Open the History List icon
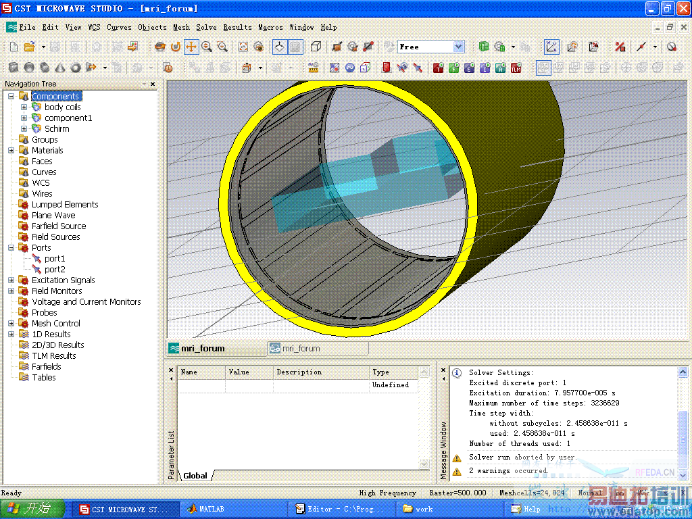This screenshot has width=692, height=519. [x=168, y=68]
